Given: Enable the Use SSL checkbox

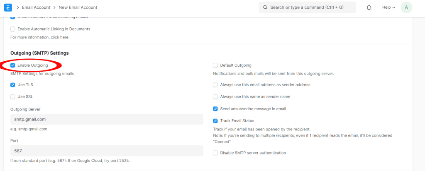Looking at the screenshot, I should coord(13,97).
